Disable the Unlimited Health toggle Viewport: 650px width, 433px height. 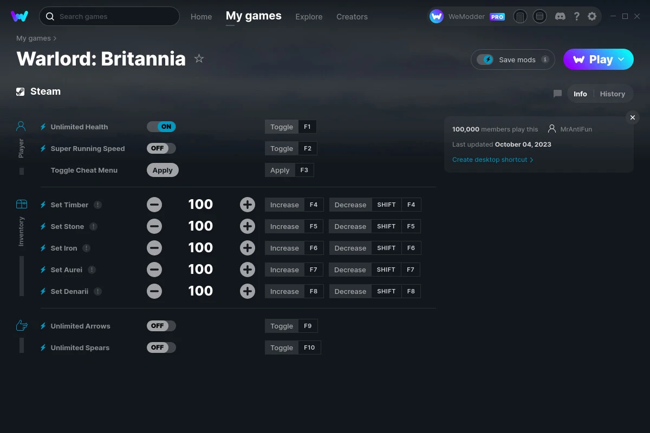tap(161, 126)
